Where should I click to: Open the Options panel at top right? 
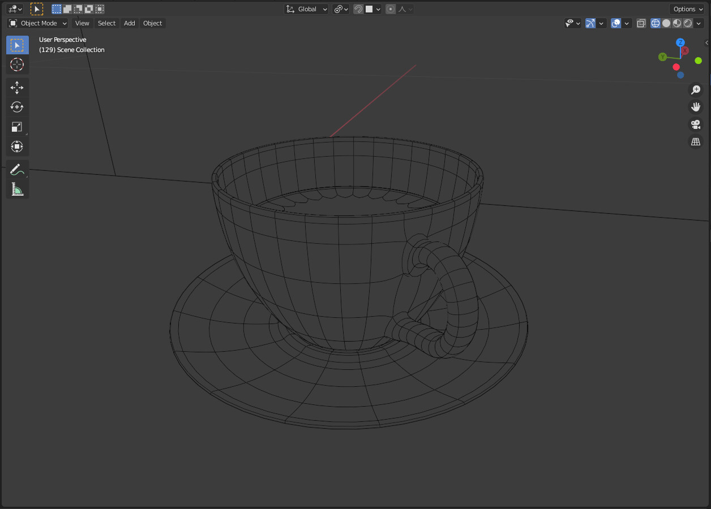click(x=687, y=9)
